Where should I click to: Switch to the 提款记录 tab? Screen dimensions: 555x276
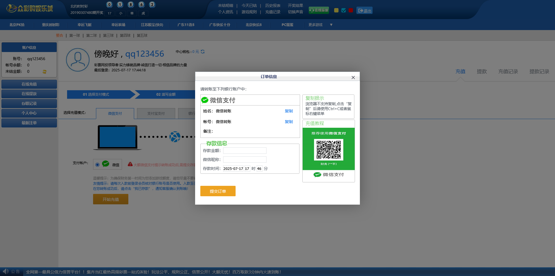click(539, 71)
